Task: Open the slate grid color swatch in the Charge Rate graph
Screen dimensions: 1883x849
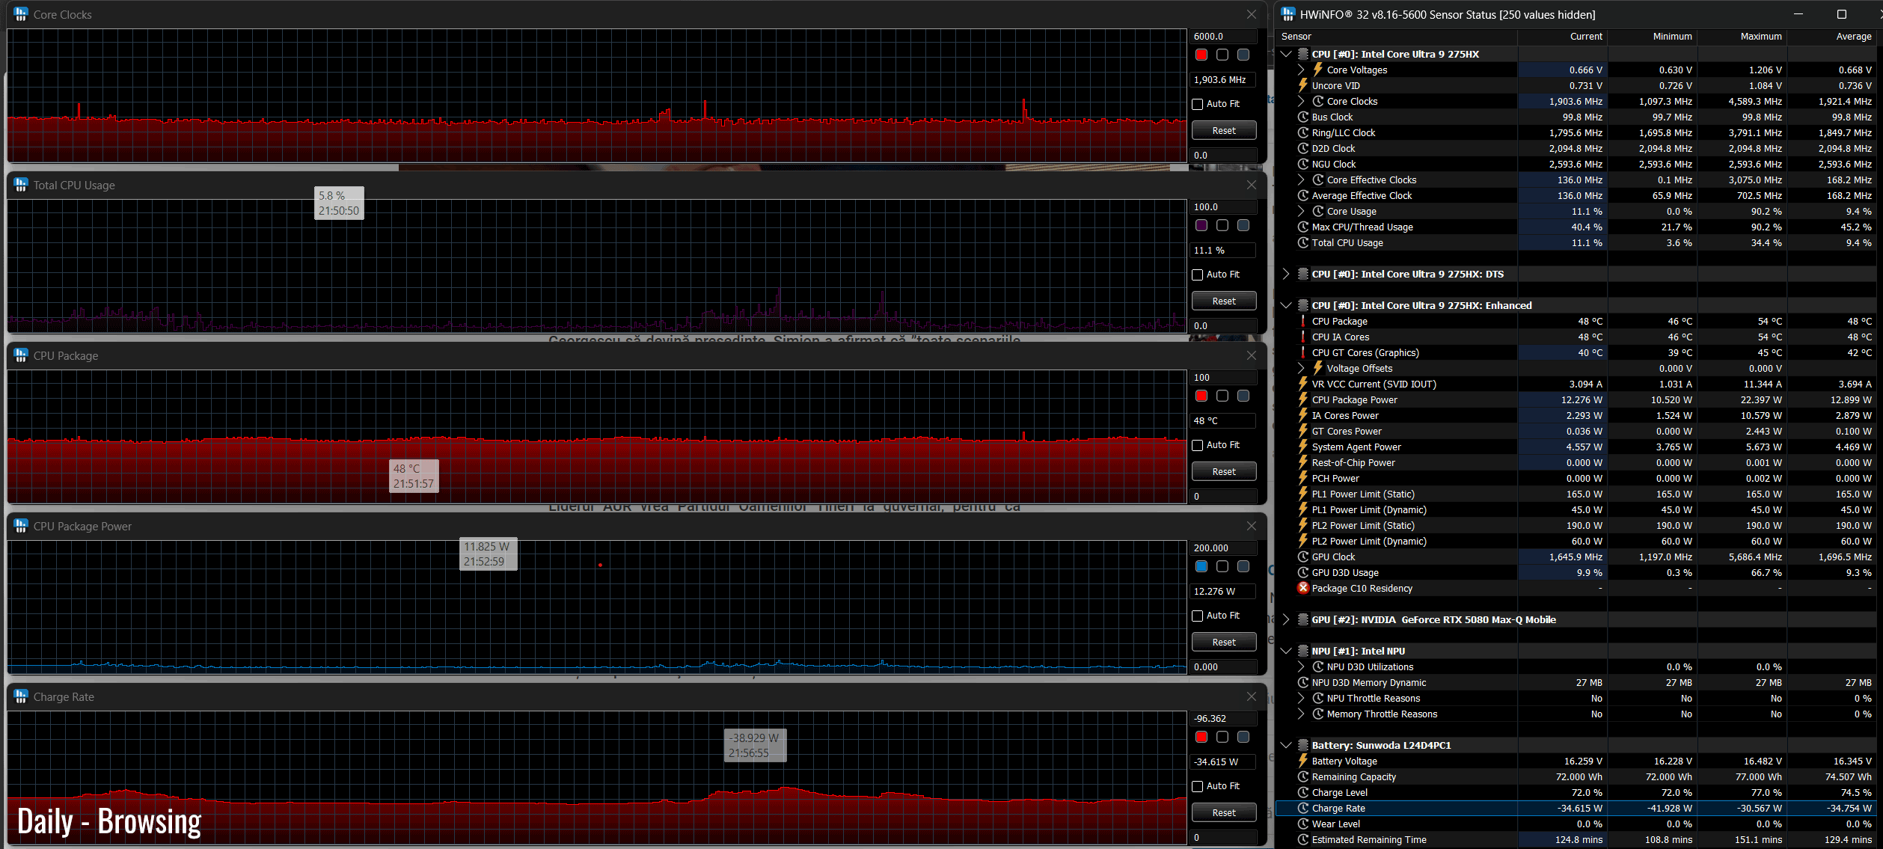Action: point(1243,737)
